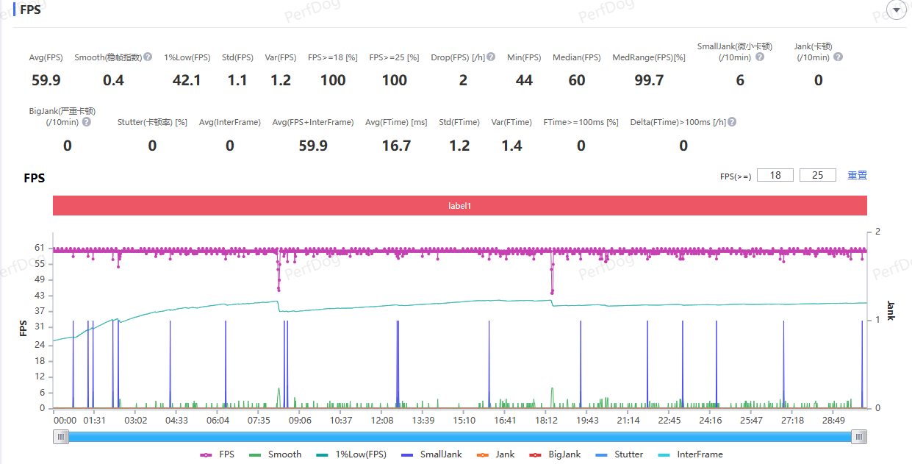
Task: Open help icon next to Smooth index
Action: [148, 57]
